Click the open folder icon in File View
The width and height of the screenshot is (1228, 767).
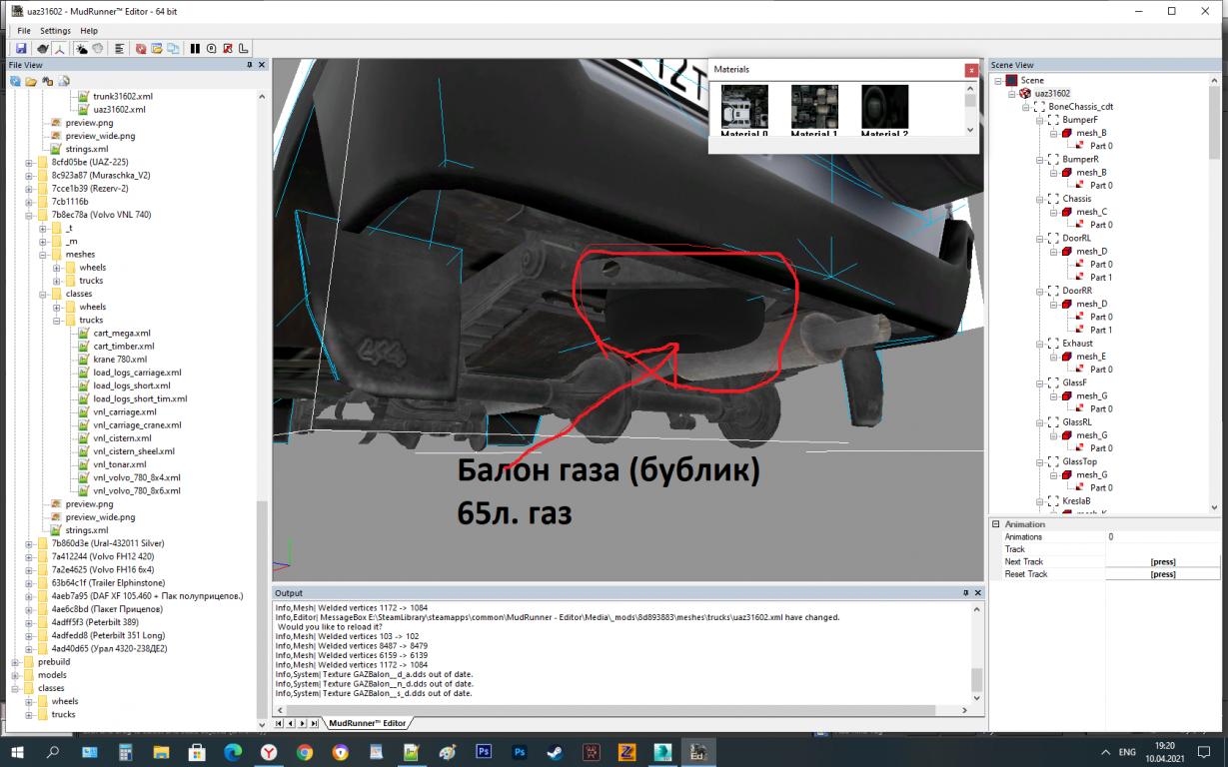[31, 81]
